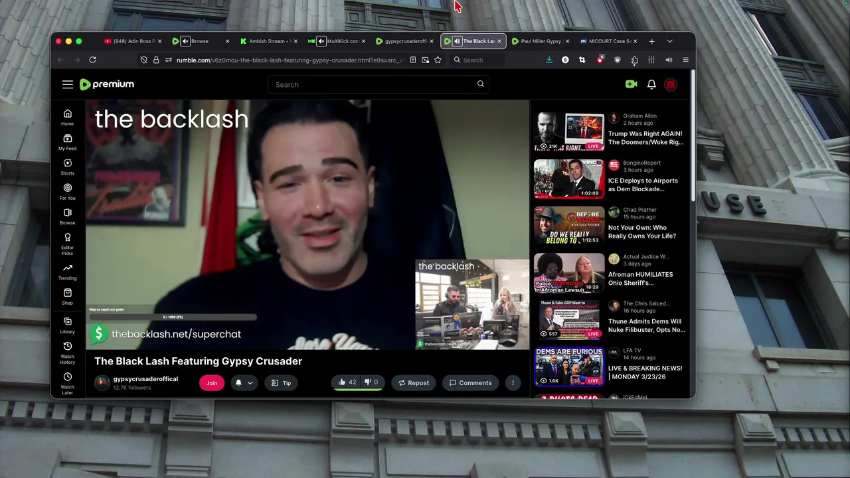Image resolution: width=850 pixels, height=478 pixels.
Task: Click the Rumble search input field
Action: click(379, 84)
